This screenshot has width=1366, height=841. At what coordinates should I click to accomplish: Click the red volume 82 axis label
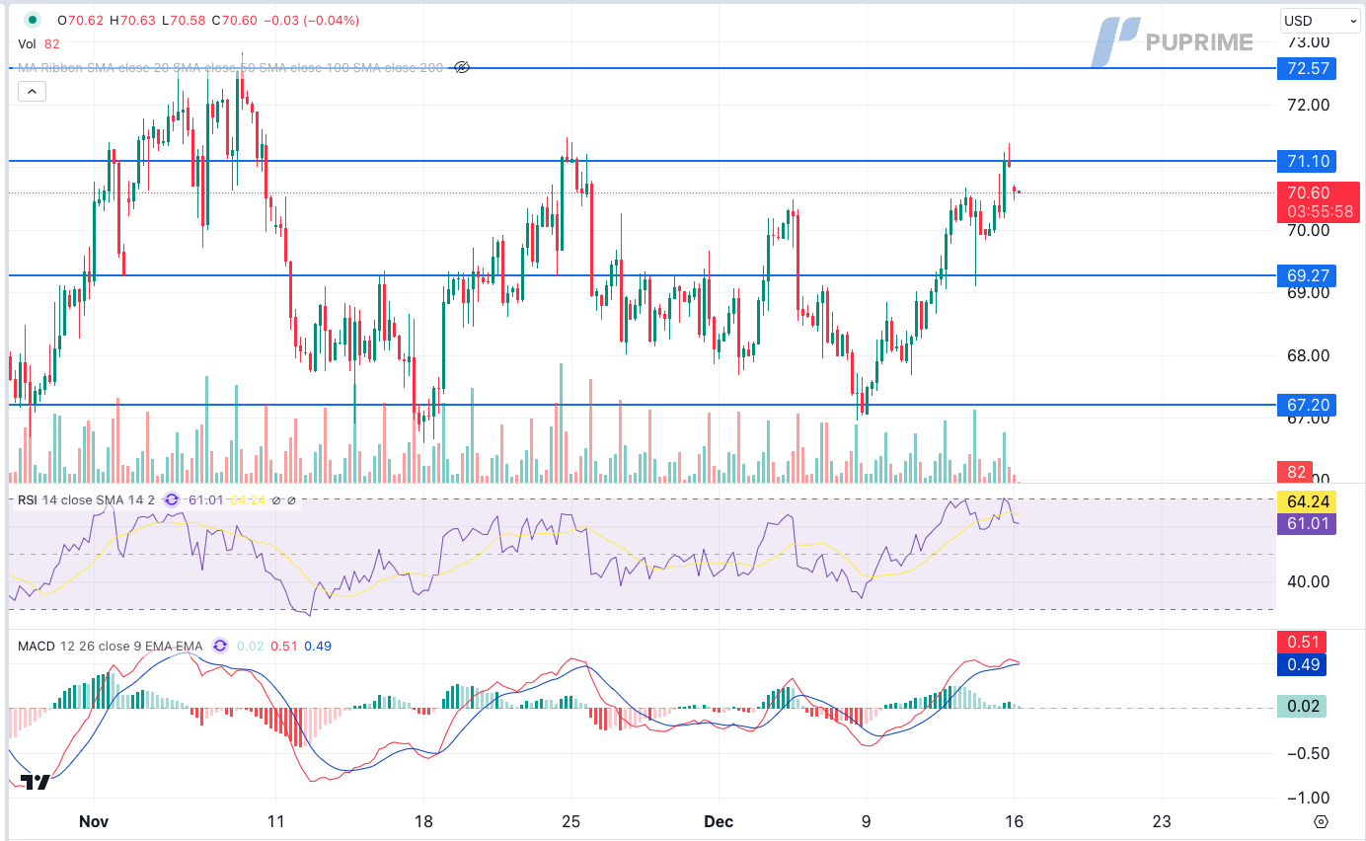pos(1293,471)
